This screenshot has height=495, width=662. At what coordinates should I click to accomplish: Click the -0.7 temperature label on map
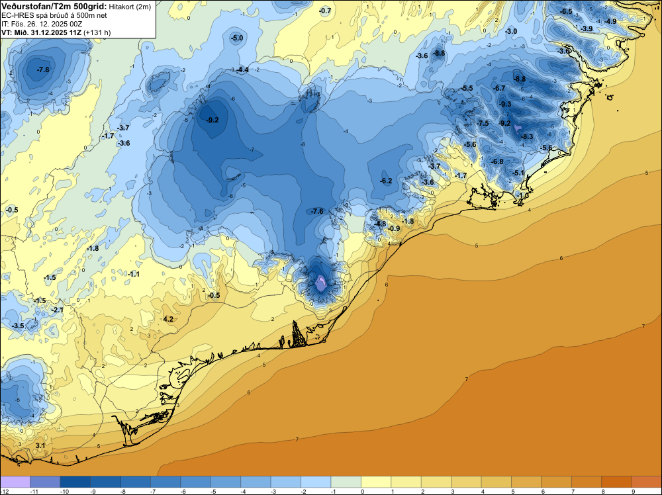[324, 11]
